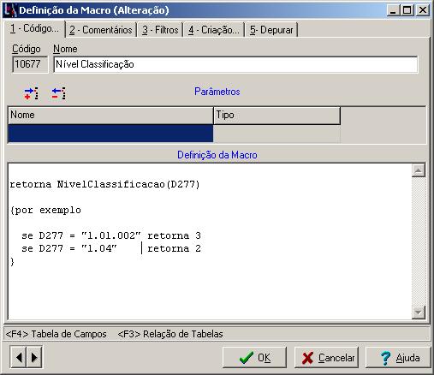
Task: Go to next record arrow
Action: click(x=34, y=357)
